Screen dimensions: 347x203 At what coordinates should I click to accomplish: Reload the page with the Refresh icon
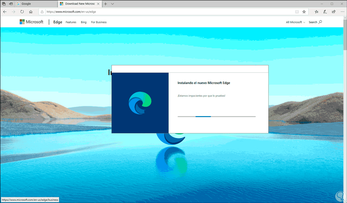pyautogui.click(x=22, y=12)
